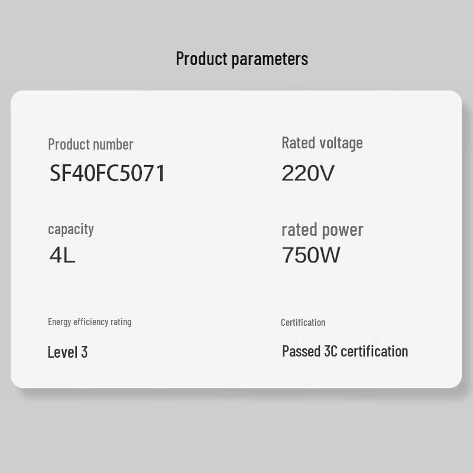
Task: Click the word "rating" in the energy label
Action: [122, 322]
